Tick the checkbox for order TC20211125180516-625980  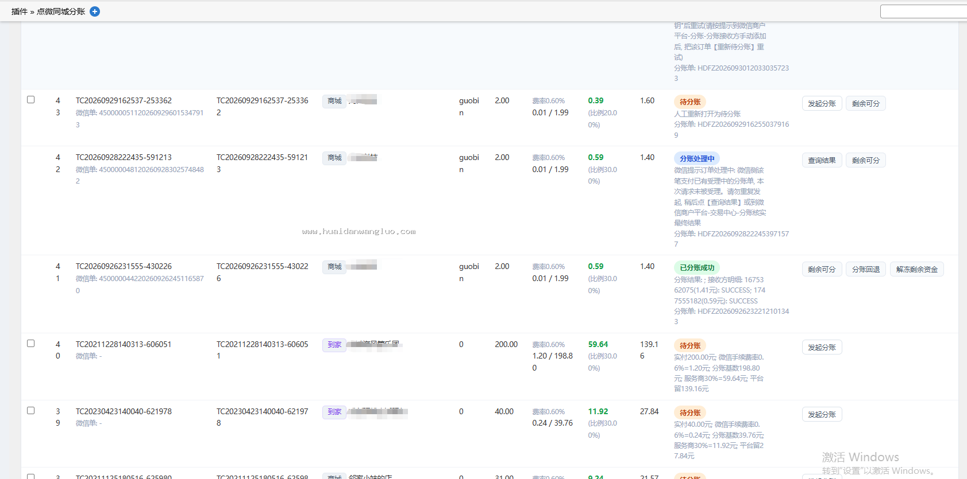pyautogui.click(x=31, y=476)
